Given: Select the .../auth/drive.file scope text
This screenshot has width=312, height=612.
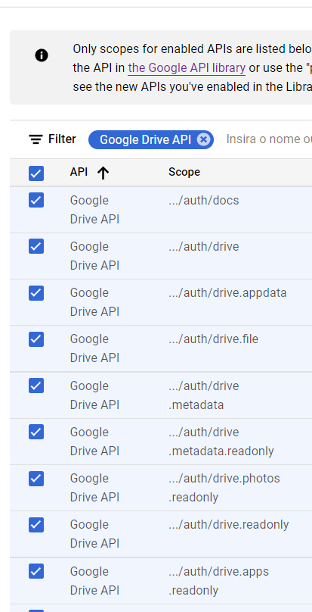Looking at the screenshot, I should 214,339.
